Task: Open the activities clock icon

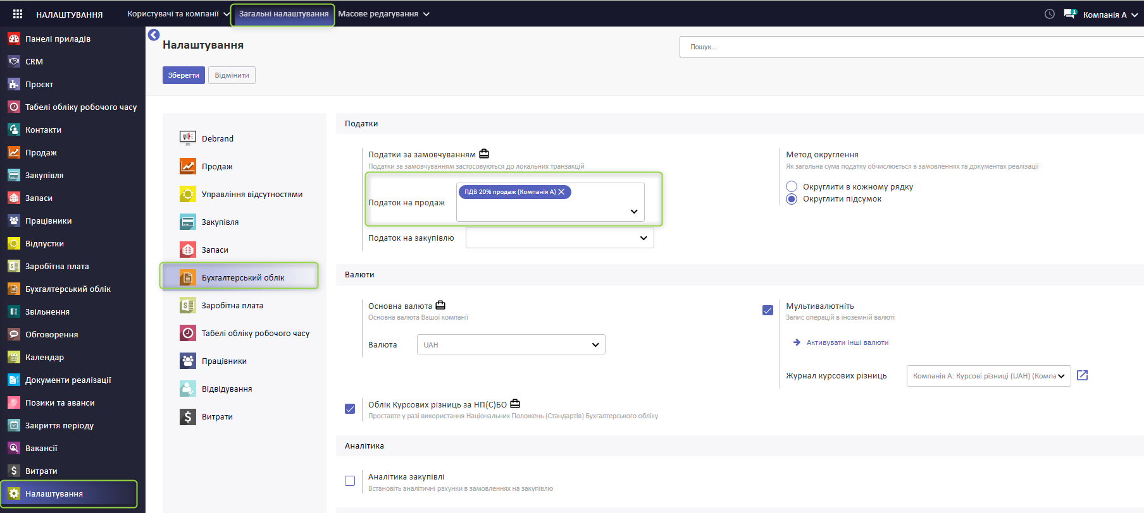Action: (x=1050, y=14)
